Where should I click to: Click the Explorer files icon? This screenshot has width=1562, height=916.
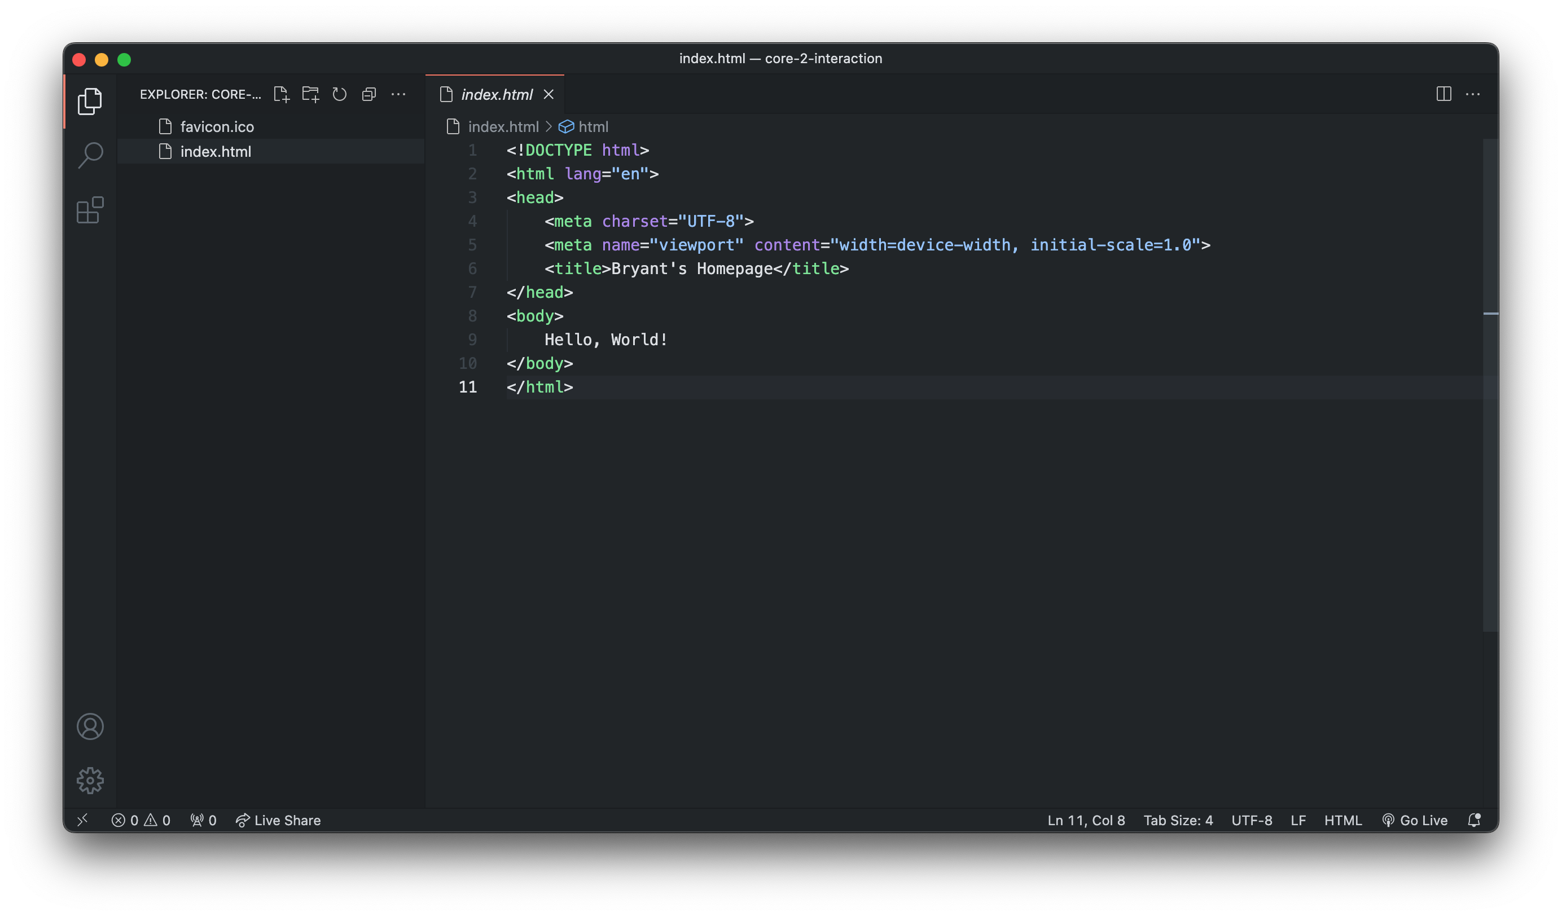click(90, 101)
